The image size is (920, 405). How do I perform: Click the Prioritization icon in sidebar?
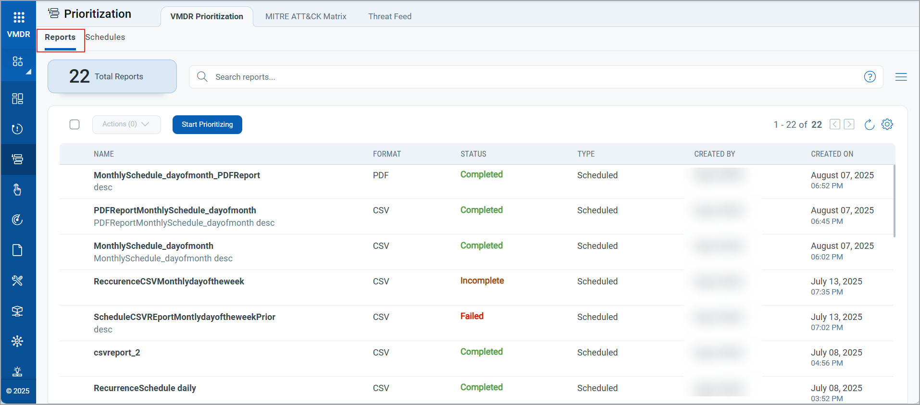point(18,159)
